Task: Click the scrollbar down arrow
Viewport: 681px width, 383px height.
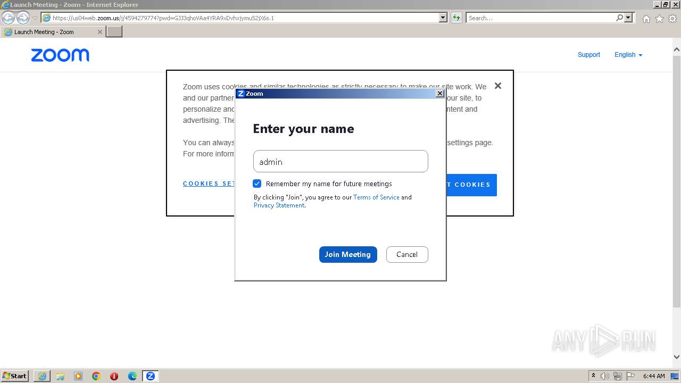Action: point(677,357)
